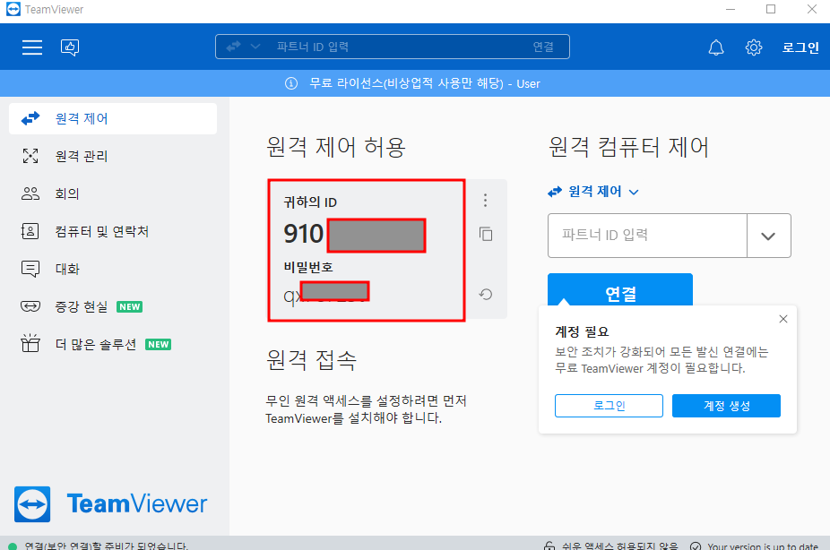The width and height of the screenshot is (830, 550).
Task: Click the green connection status indicator
Action: (13, 546)
